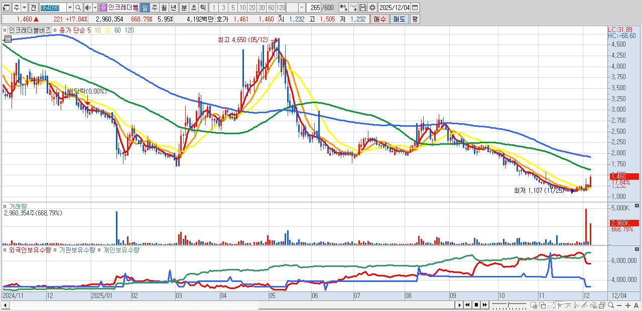Open the 주 type dropdown at top-left

[x=24, y=8]
